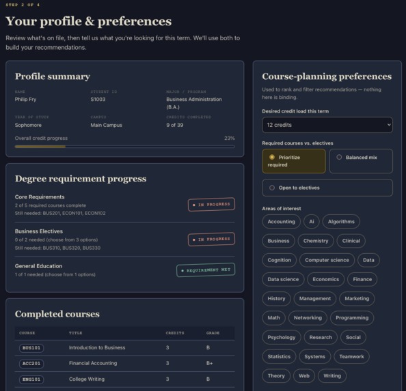Choose the Psychology interest chip
The image size is (406, 391).
click(x=282, y=338)
